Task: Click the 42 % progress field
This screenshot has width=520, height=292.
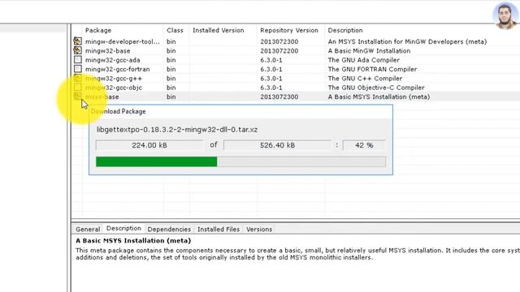Action: coord(364,145)
